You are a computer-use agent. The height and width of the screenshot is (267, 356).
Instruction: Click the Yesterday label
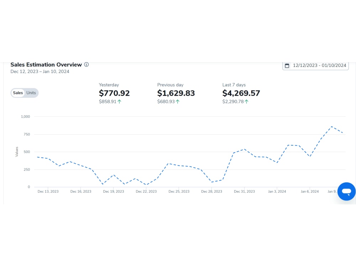(109, 85)
